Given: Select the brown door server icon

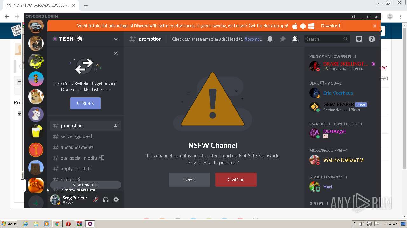Looking at the screenshot, I should [36, 168].
